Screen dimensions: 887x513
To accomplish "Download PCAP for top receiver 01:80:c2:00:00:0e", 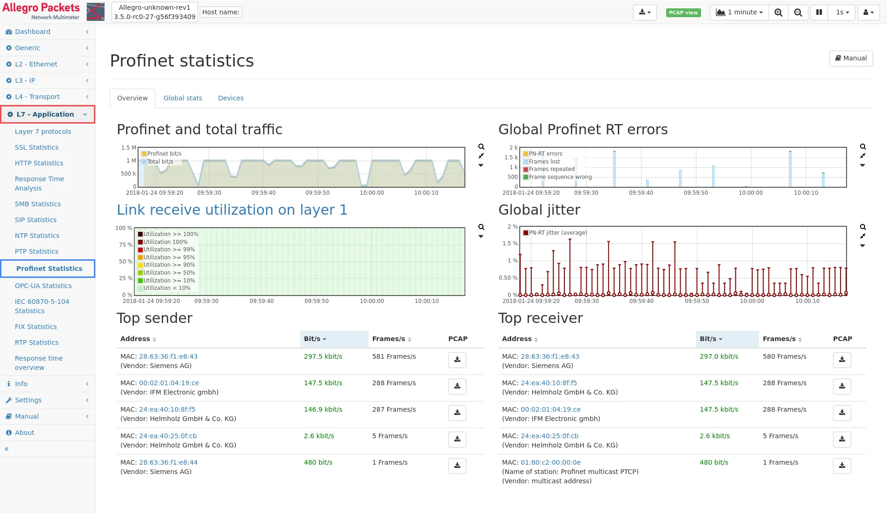I will pyautogui.click(x=842, y=466).
